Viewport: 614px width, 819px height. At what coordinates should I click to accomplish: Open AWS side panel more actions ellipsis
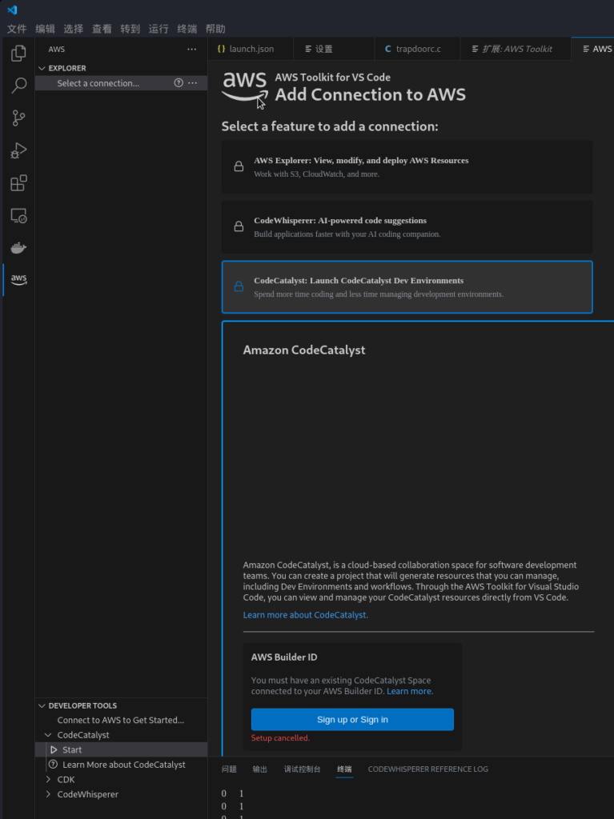(192, 49)
